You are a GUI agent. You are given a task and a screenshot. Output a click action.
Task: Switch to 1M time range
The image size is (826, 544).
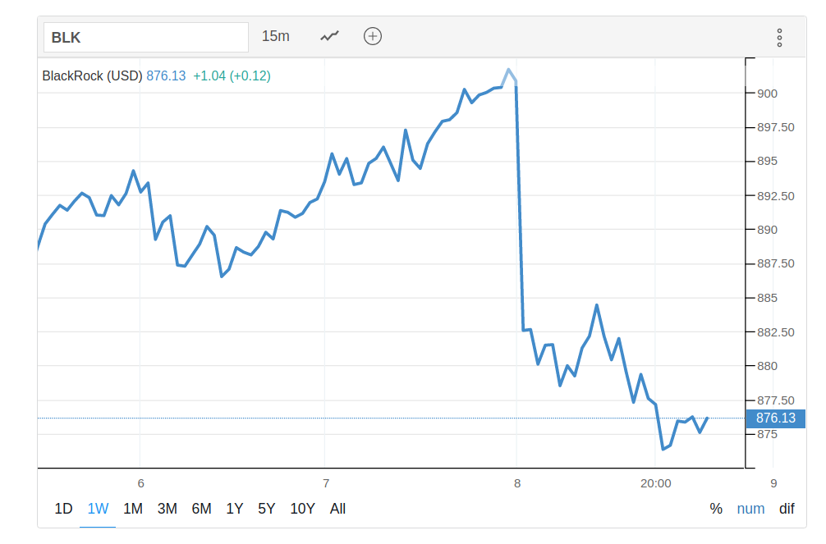point(132,509)
